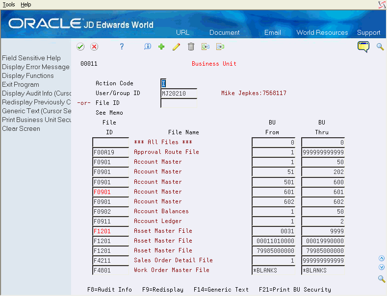The width and height of the screenshot is (387, 296).
Task: Click BU Thru field showing 00019990000
Action: (323, 241)
